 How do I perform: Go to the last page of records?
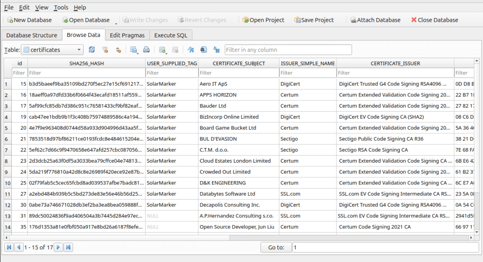click(69, 247)
